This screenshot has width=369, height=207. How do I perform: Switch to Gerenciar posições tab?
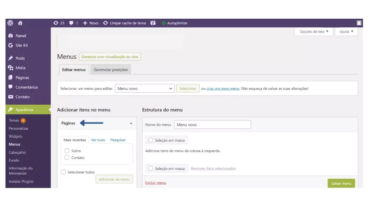(111, 70)
